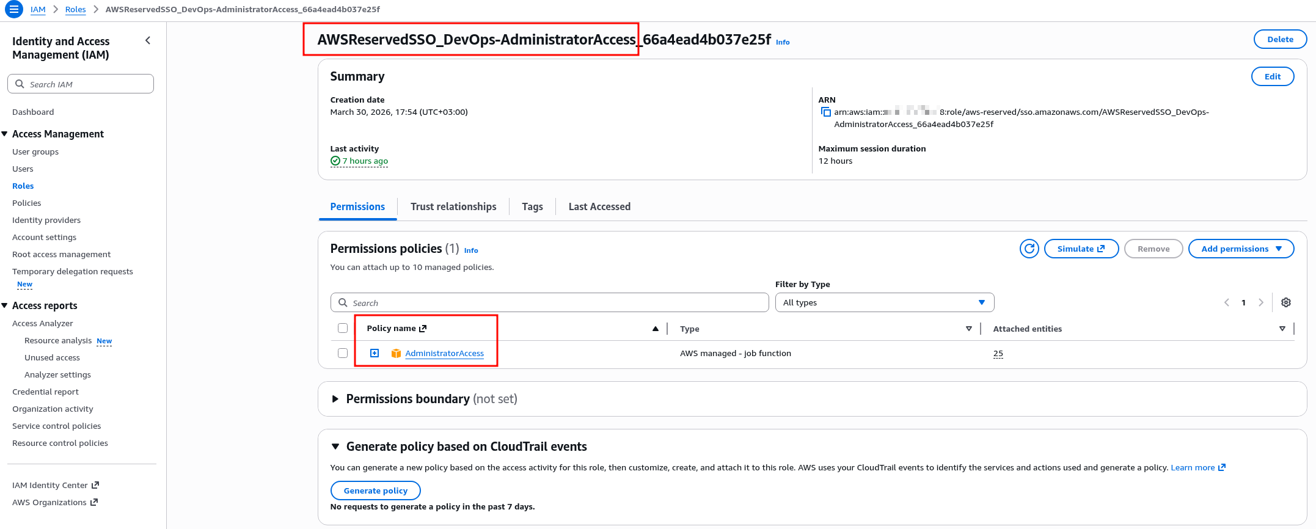Collapse Generate policy based on CloudTrail events
This screenshot has height=529, width=1316.
(x=335, y=447)
